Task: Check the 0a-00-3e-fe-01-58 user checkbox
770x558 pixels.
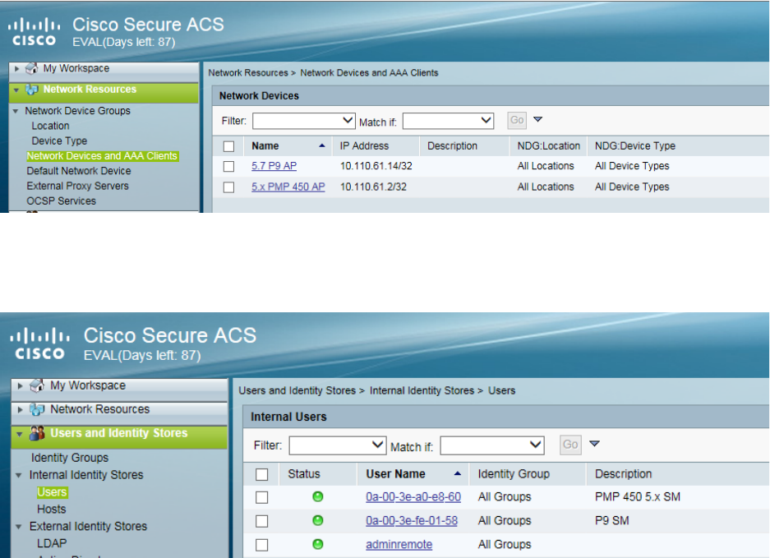Action: coord(262,521)
